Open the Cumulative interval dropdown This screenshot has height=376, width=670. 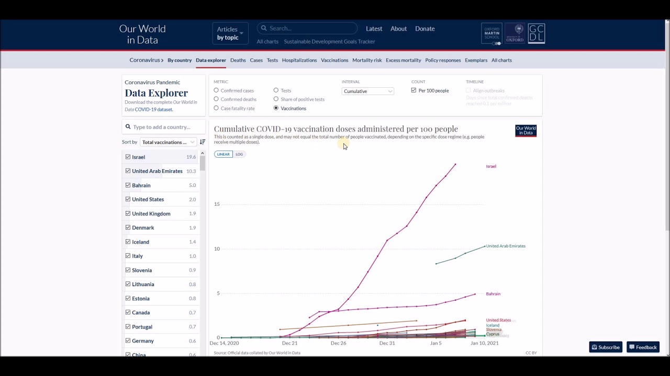(x=367, y=91)
